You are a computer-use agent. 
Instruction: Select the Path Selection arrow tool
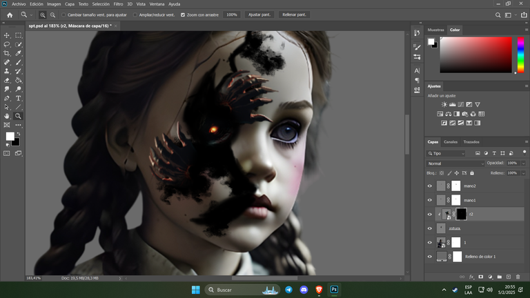coord(7,107)
